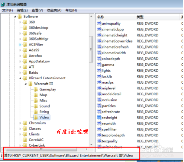Click the cinematicheight value icon
The width and height of the screenshot is (184, 162).
[99, 35]
